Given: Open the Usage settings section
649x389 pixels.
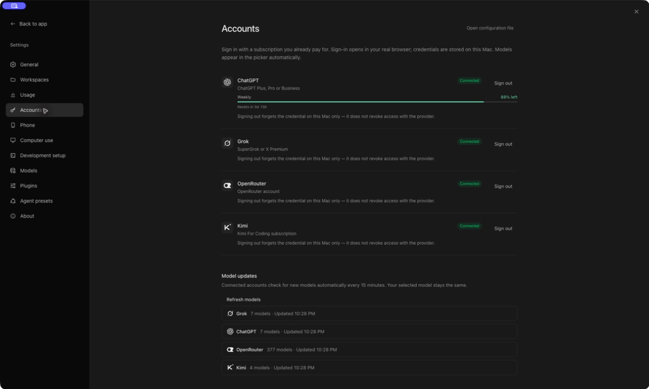Looking at the screenshot, I should pos(45,95).
